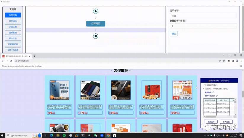Click the taskbar search box
The image size is (244, 138).
tap(23, 136)
